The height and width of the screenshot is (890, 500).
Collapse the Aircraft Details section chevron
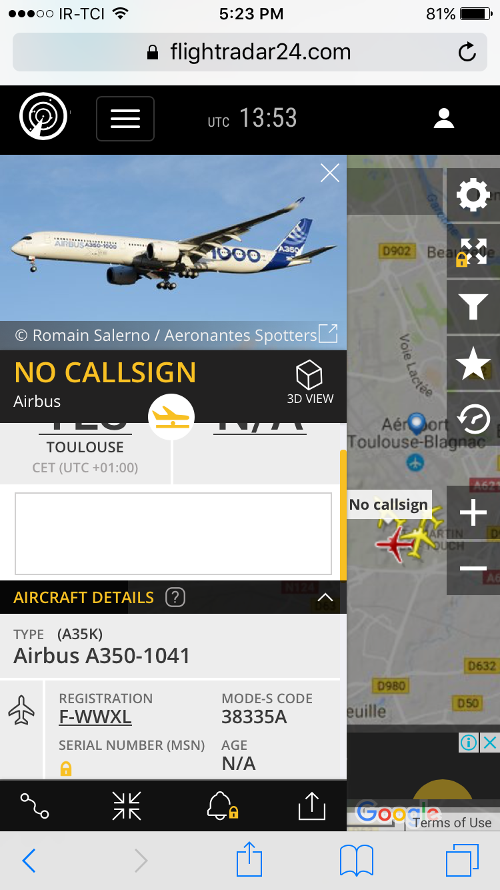pos(325,597)
